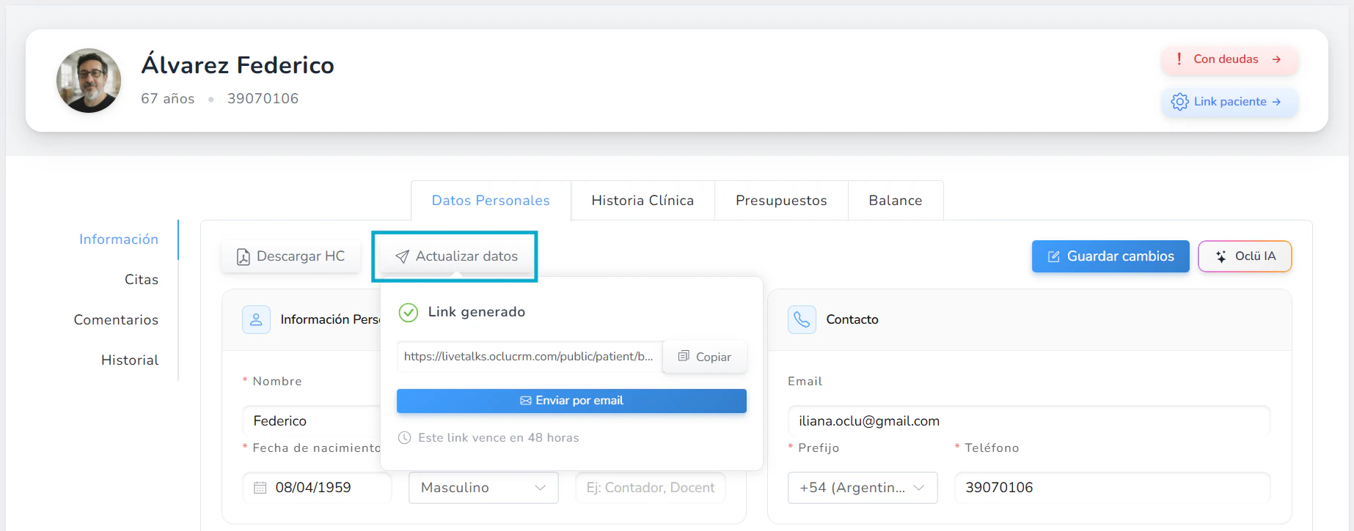Click the Actualizar datos button

(x=456, y=256)
